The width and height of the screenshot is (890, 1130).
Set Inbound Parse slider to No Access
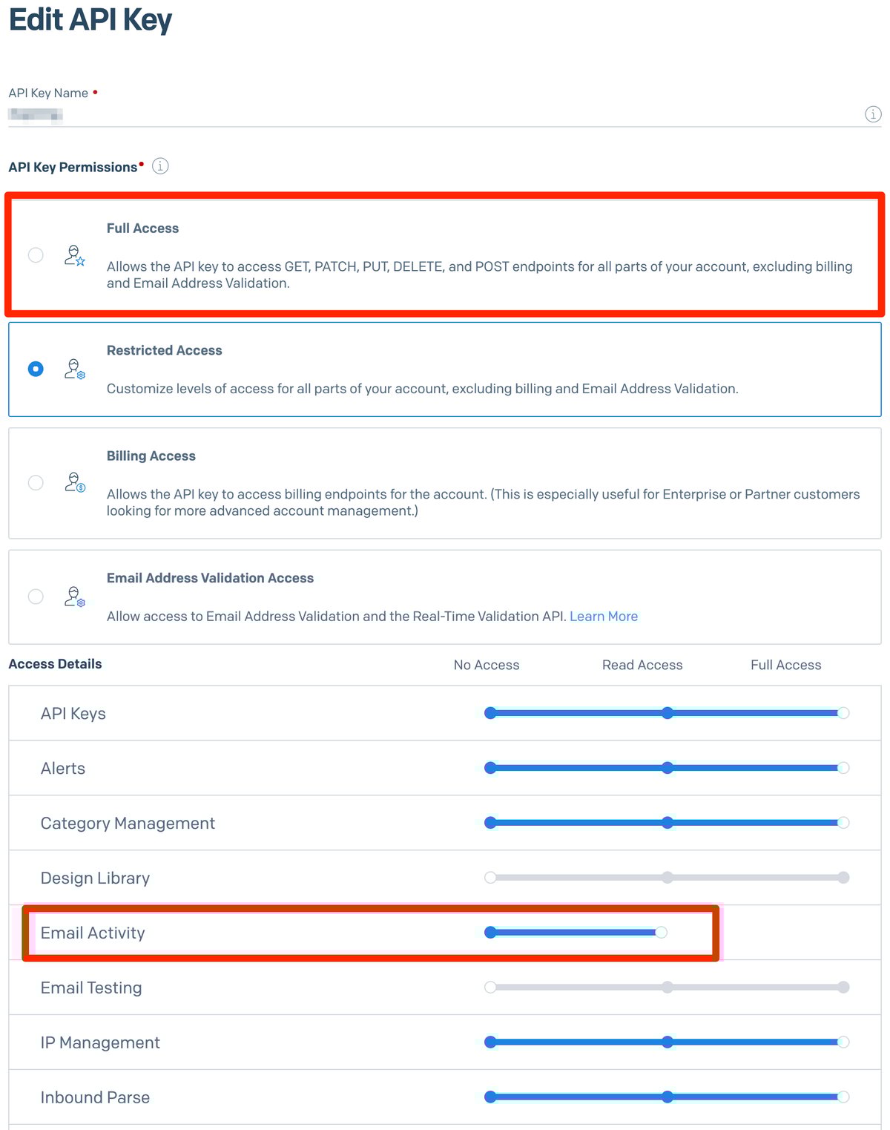pyautogui.click(x=489, y=1097)
